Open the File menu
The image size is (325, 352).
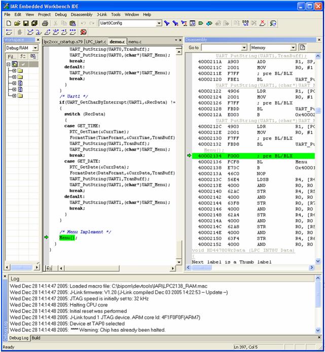pyautogui.click(x=7, y=15)
